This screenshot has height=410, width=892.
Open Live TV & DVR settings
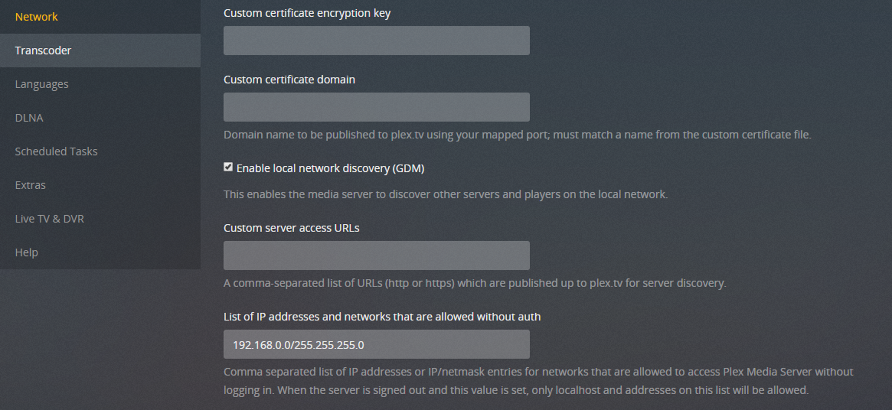pos(49,219)
